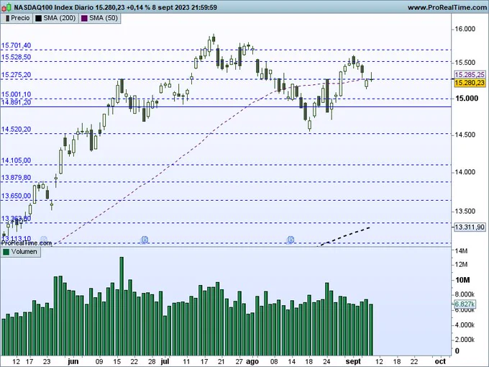Click the highest candle at the July peak
Screen dimensions: 489x367
coord(214,39)
